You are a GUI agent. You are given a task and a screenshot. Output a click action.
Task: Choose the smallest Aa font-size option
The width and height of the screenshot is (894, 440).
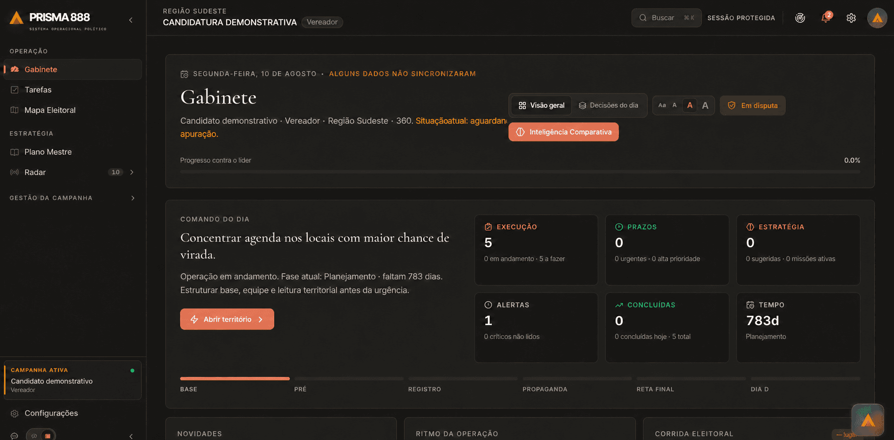click(662, 105)
